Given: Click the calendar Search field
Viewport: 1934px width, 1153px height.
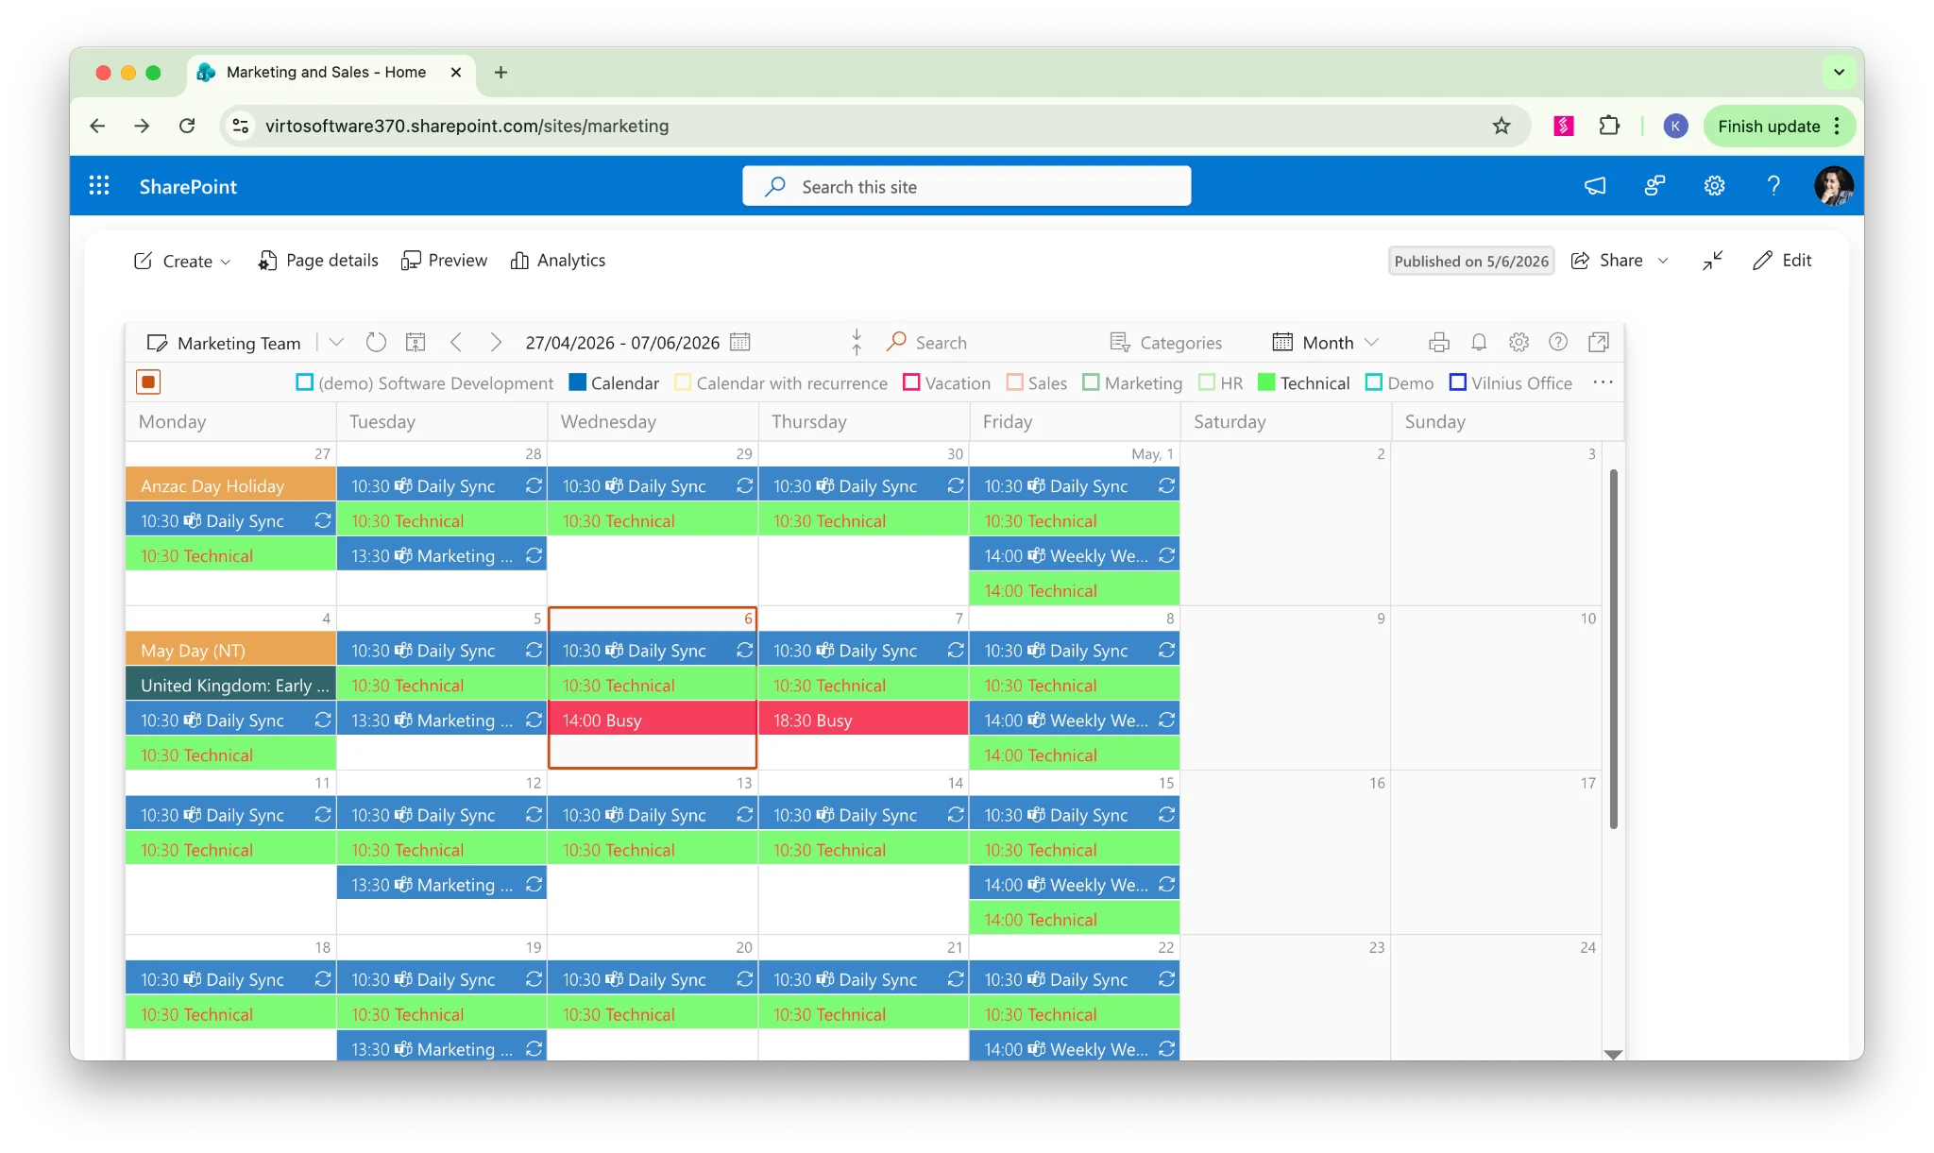Looking at the screenshot, I should pos(940,342).
